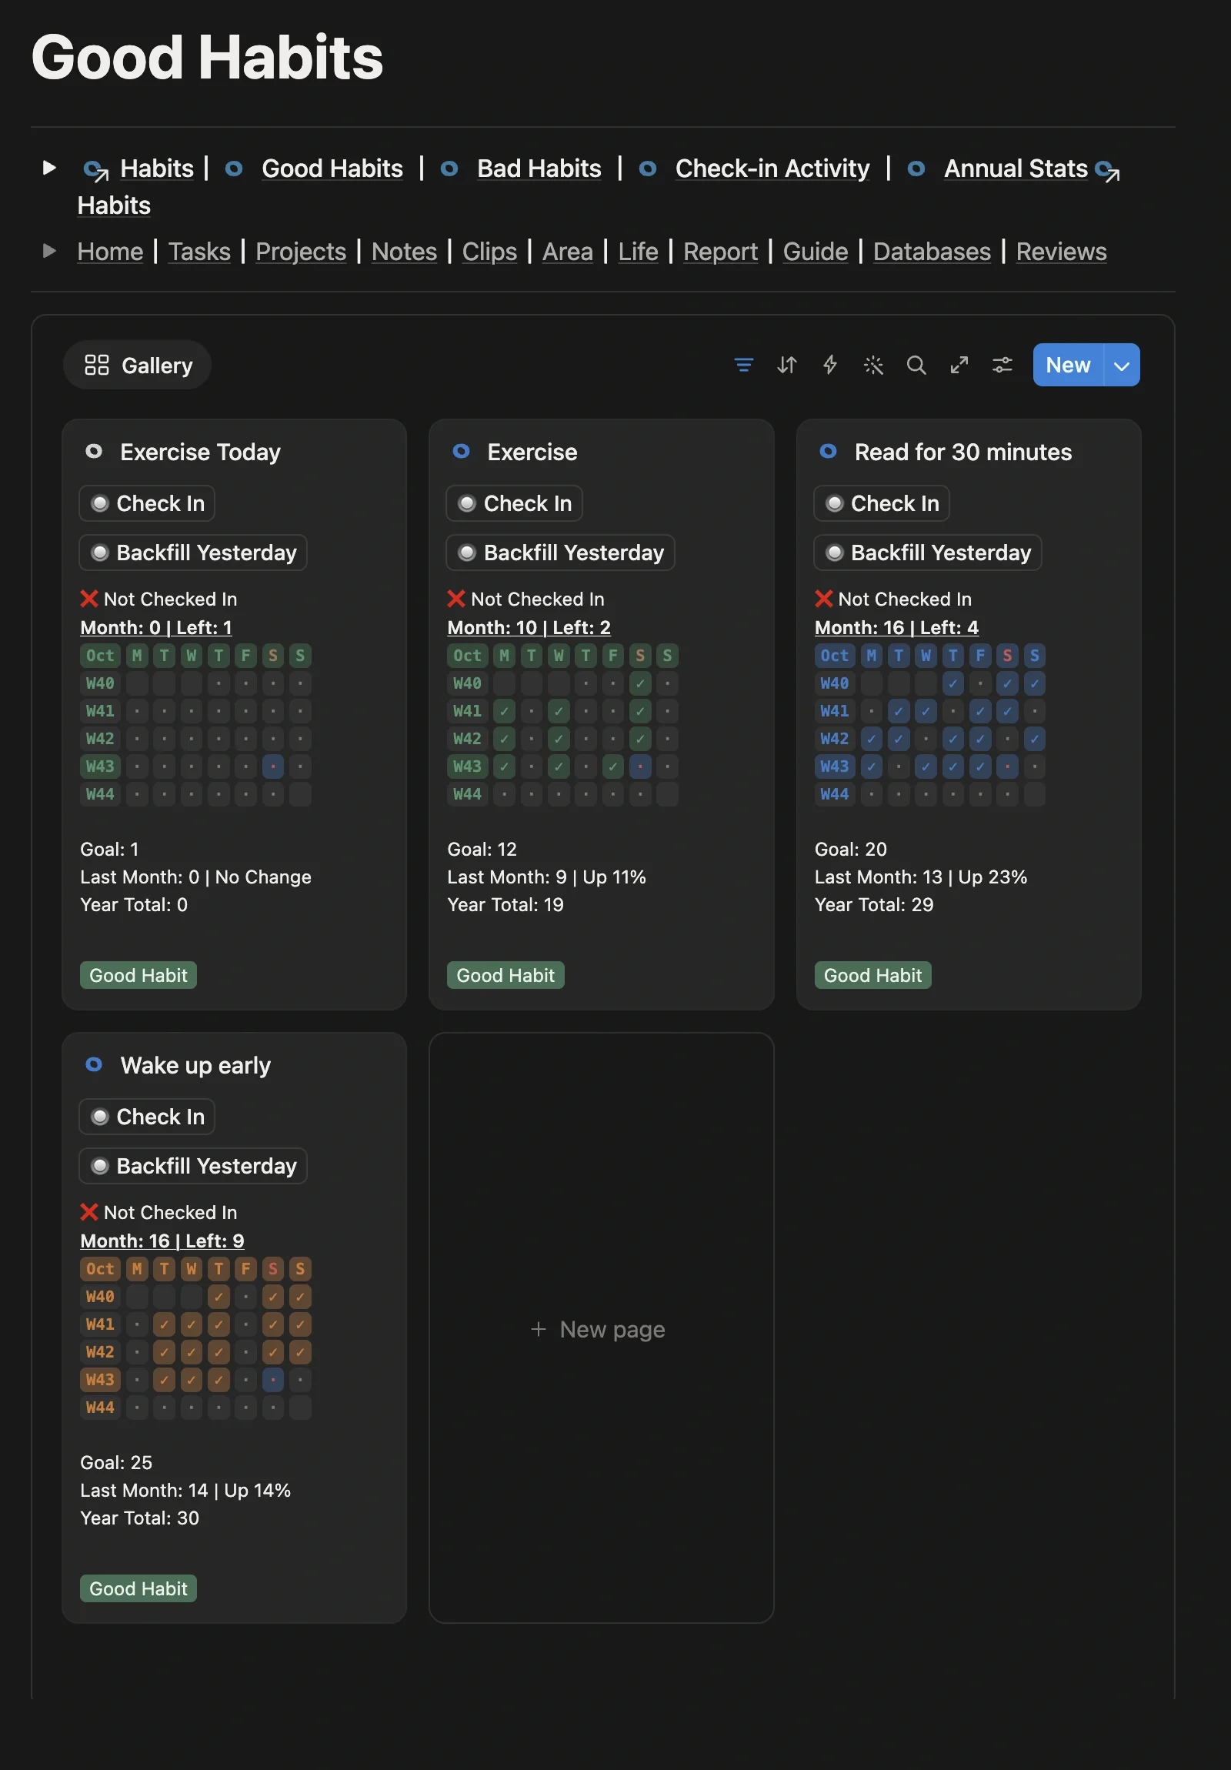Expand the Home navigation toggle triangle
The image size is (1231, 1770).
[49, 251]
